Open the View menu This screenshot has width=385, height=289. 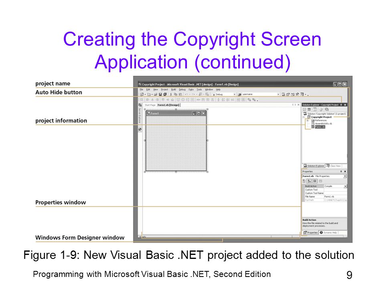[156, 90]
